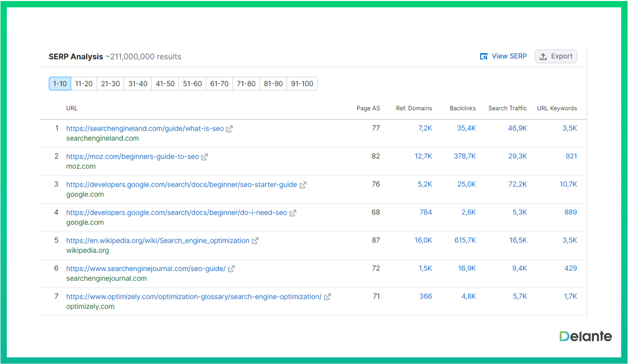Image resolution: width=628 pixels, height=364 pixels.
Task: Click Search Traffic value 16,5K
Action: coord(518,240)
